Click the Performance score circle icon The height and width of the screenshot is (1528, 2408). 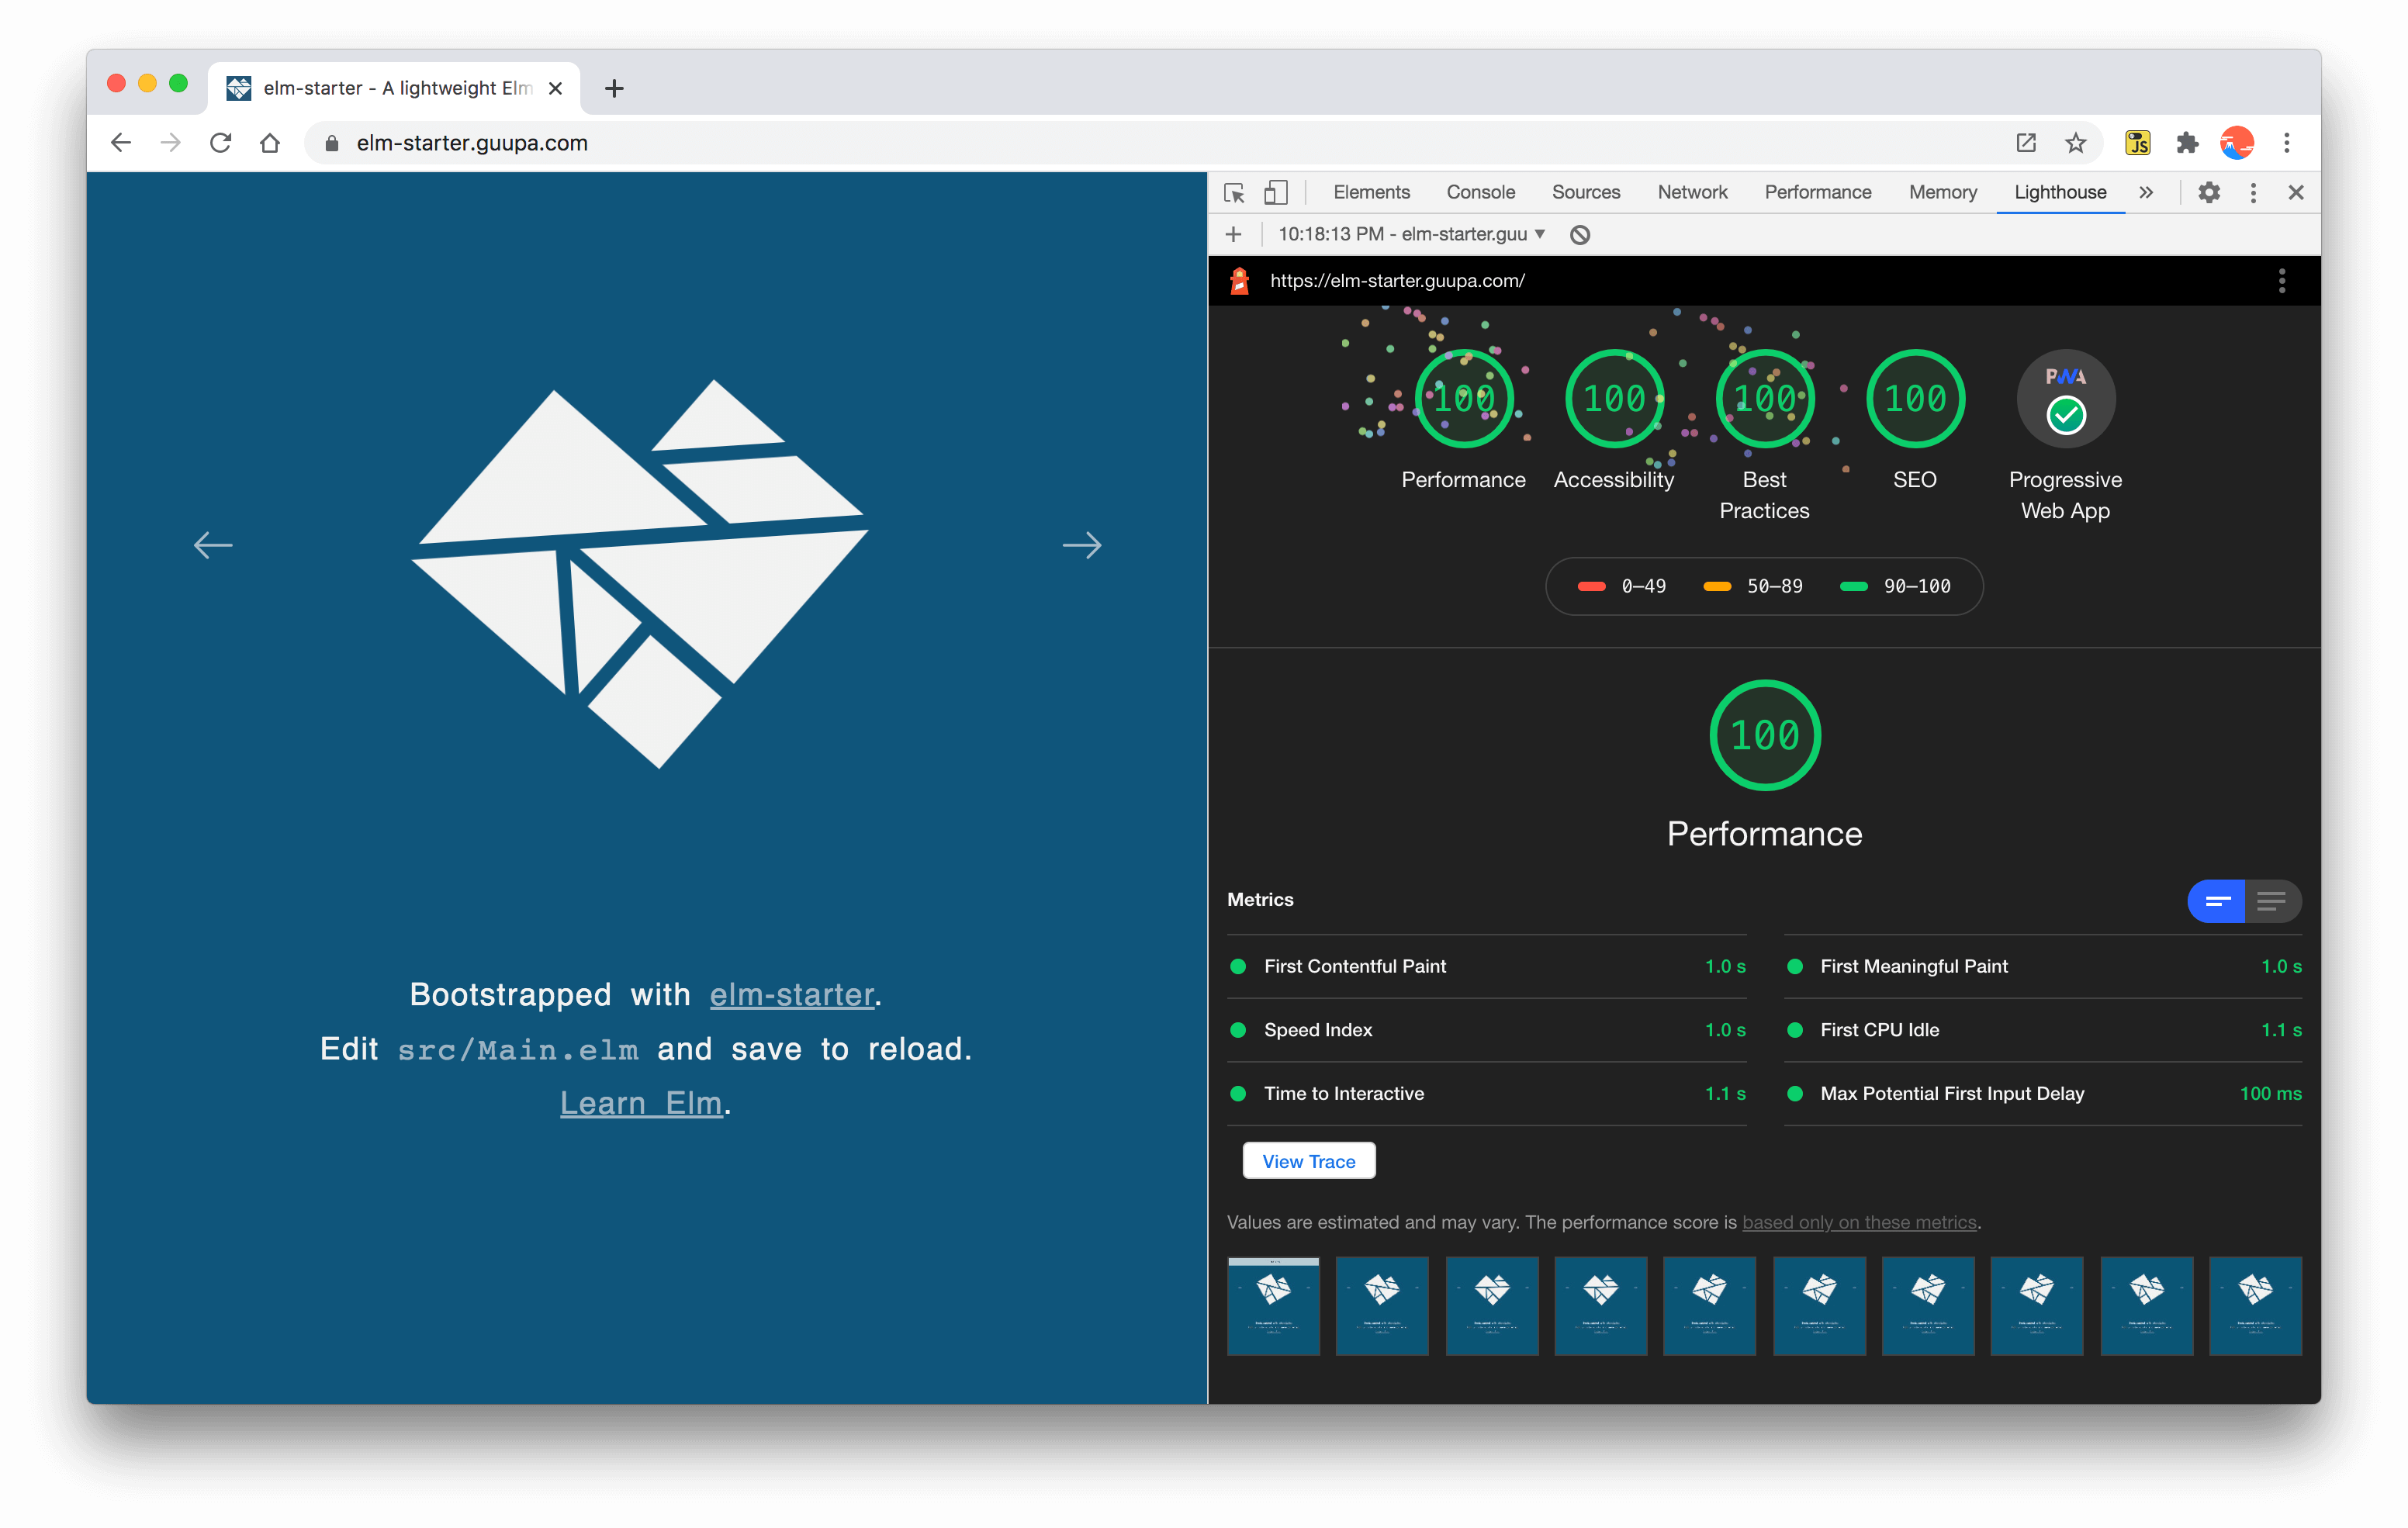tap(1462, 400)
